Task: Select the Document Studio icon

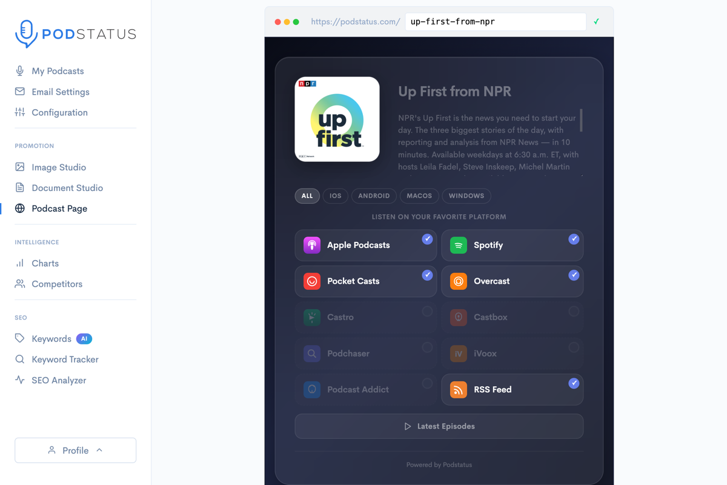Action: pos(20,187)
